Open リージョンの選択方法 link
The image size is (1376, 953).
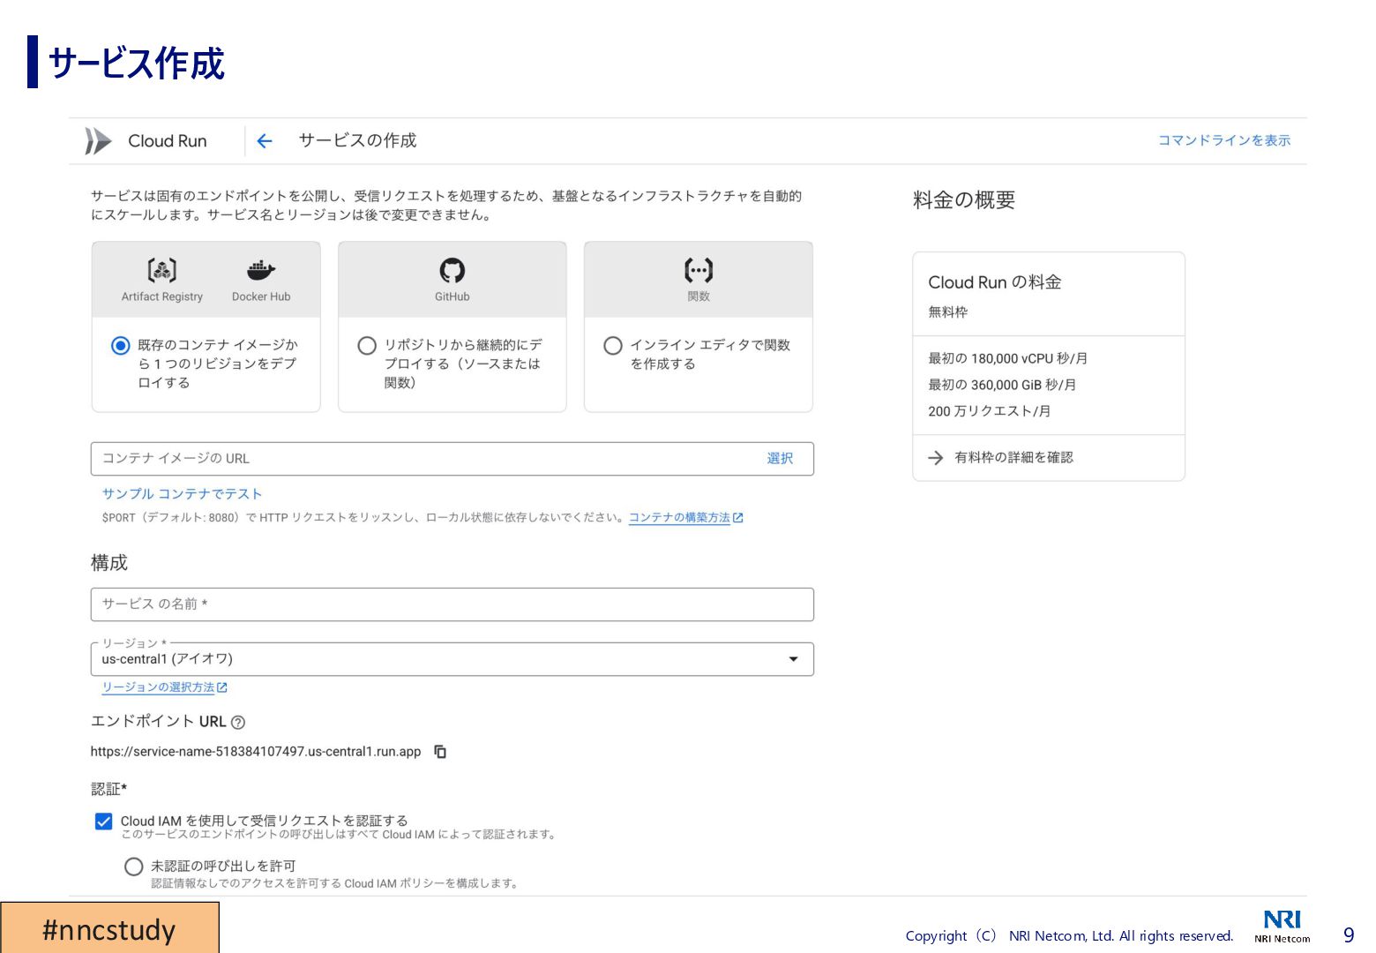tap(158, 687)
